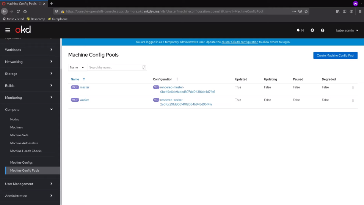Open the page actions ellipsis menu
Image resolution: width=364 pixels, height=205 pixels.
[294, 11]
